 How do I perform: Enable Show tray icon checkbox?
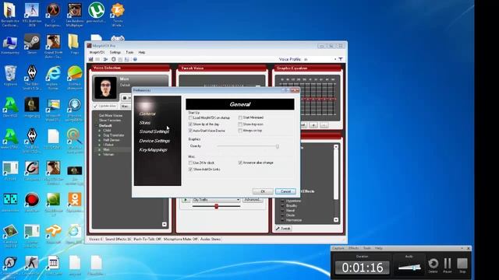[240, 124]
